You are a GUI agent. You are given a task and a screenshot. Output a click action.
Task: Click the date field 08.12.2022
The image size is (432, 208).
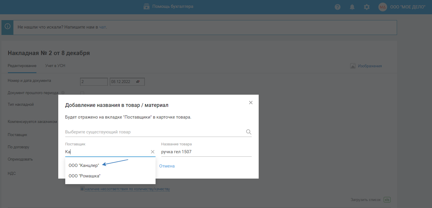[127, 82]
